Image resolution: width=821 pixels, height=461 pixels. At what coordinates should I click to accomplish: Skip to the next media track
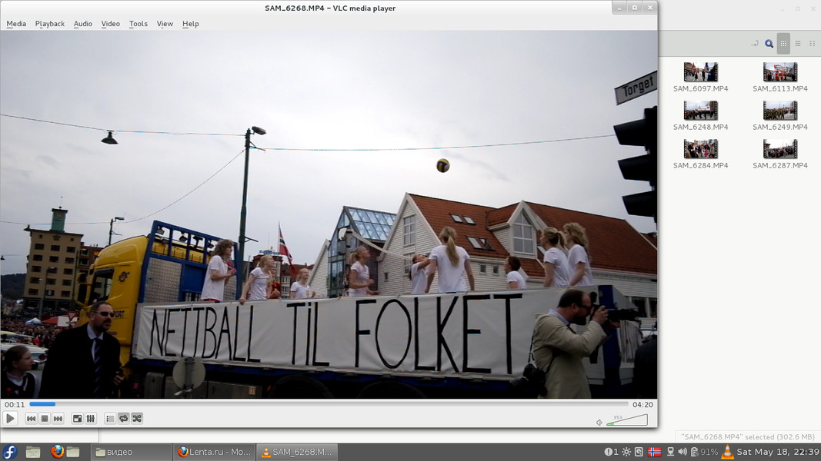point(58,419)
